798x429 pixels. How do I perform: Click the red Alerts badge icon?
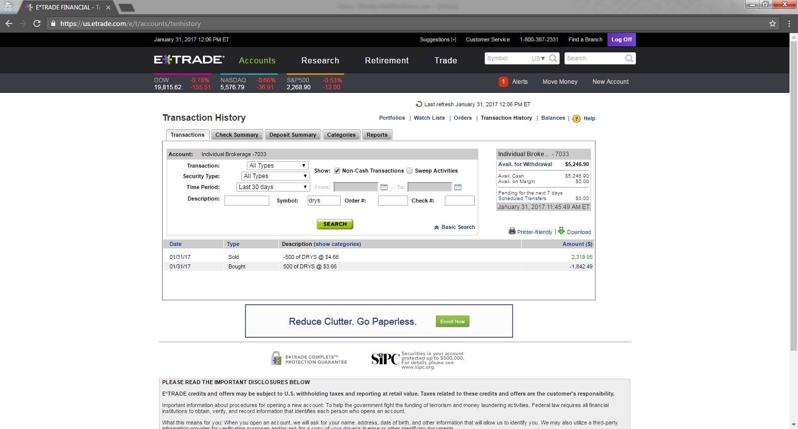pyautogui.click(x=503, y=82)
